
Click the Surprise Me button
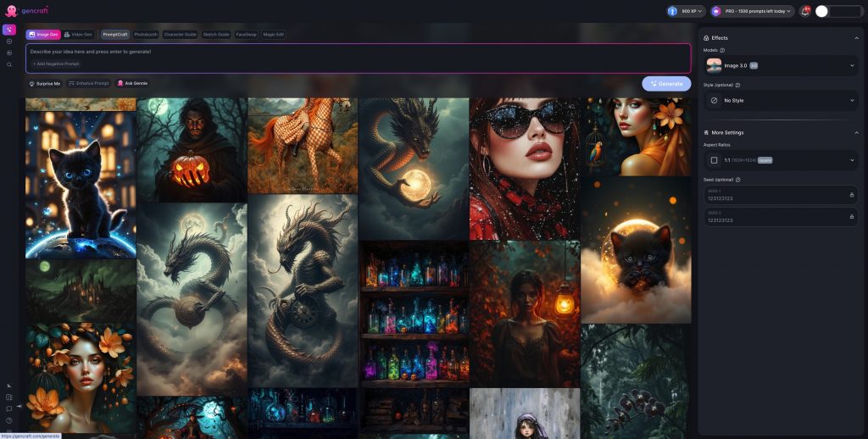click(x=45, y=83)
